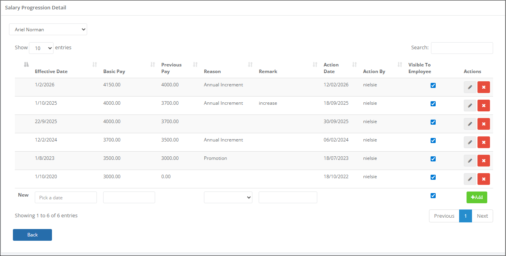
Task: Delete the 1/2/2026 salary row
Action: (484, 87)
